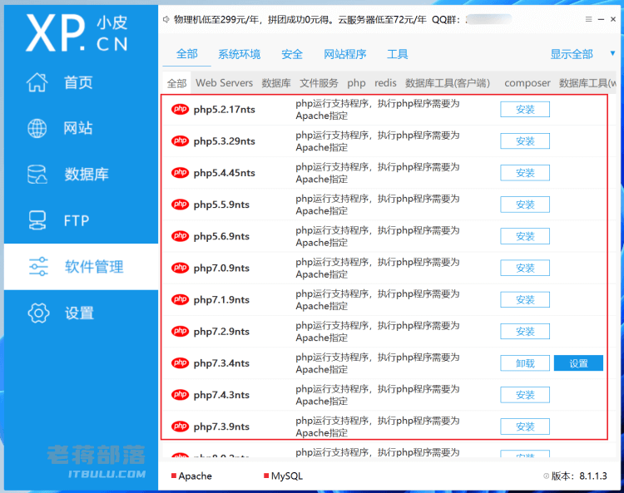Click the php icon beside php5.6.9nts
624x493 pixels.
(180, 236)
